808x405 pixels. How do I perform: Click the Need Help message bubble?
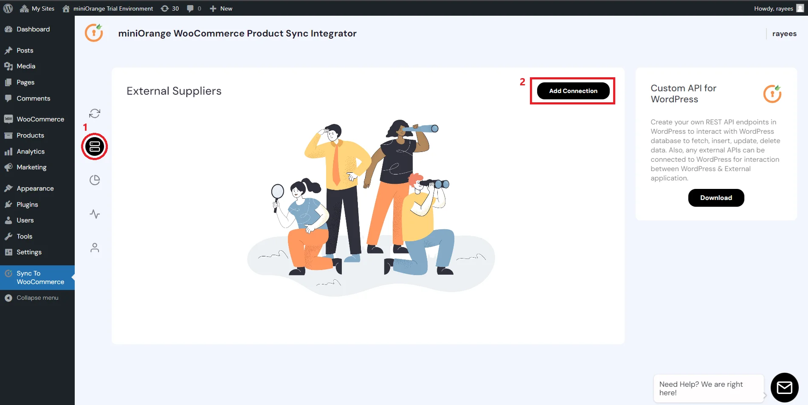[x=708, y=388]
